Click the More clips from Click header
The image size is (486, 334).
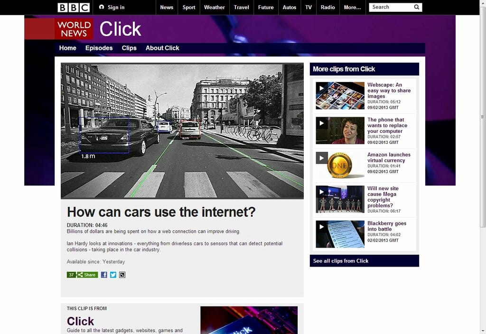pyautogui.click(x=364, y=69)
